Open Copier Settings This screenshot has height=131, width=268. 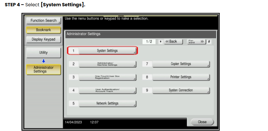coord(181,64)
